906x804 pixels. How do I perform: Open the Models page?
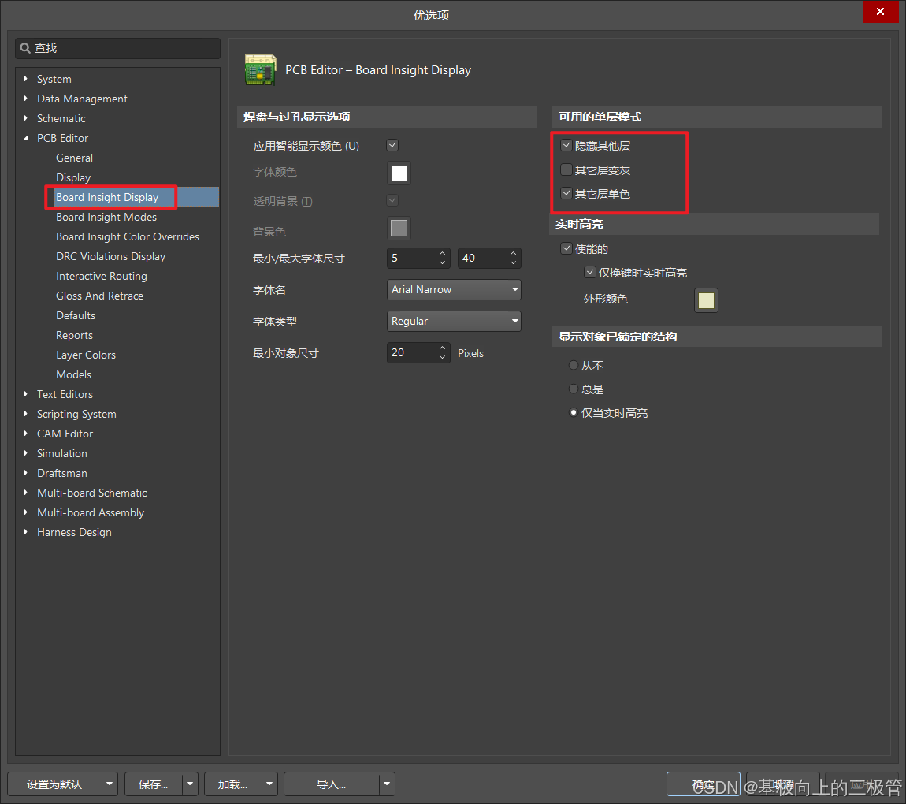click(x=73, y=374)
